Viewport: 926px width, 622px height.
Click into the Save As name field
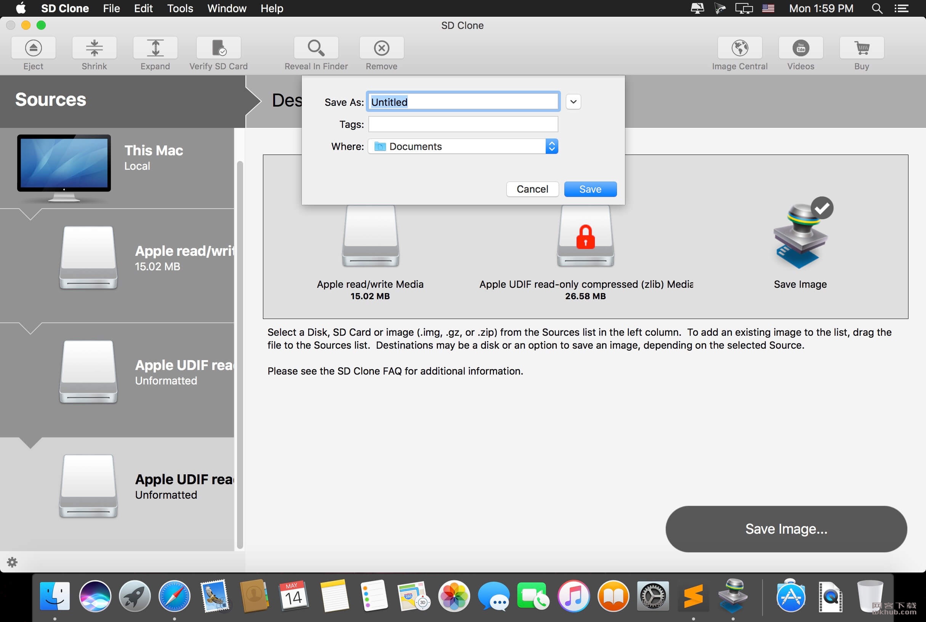[x=463, y=102]
